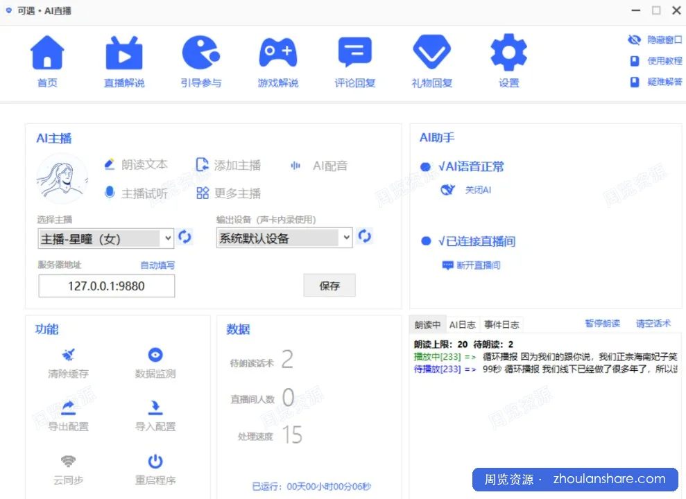Open 礼物回复 gift reply icon
The height and width of the screenshot is (499, 686).
coord(432,52)
